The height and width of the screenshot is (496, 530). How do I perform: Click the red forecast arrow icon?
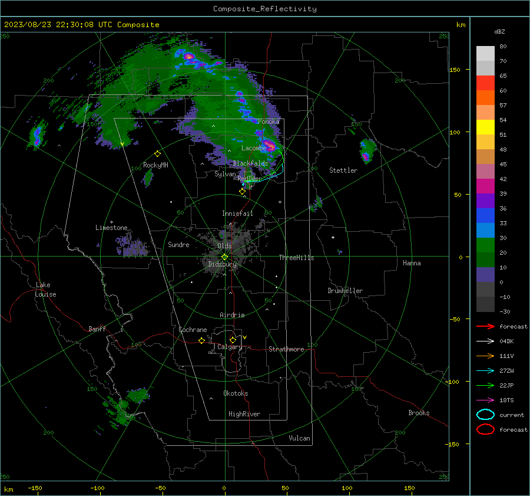coord(485,326)
